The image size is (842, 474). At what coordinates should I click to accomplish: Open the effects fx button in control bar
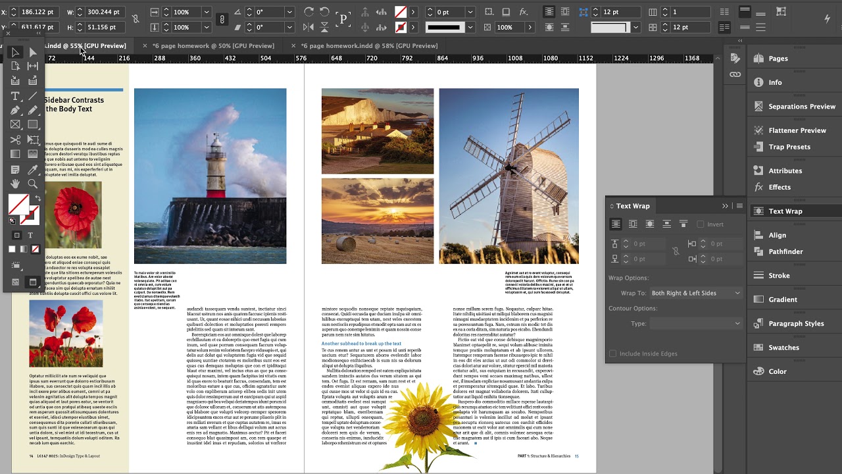pyautogui.click(x=524, y=12)
